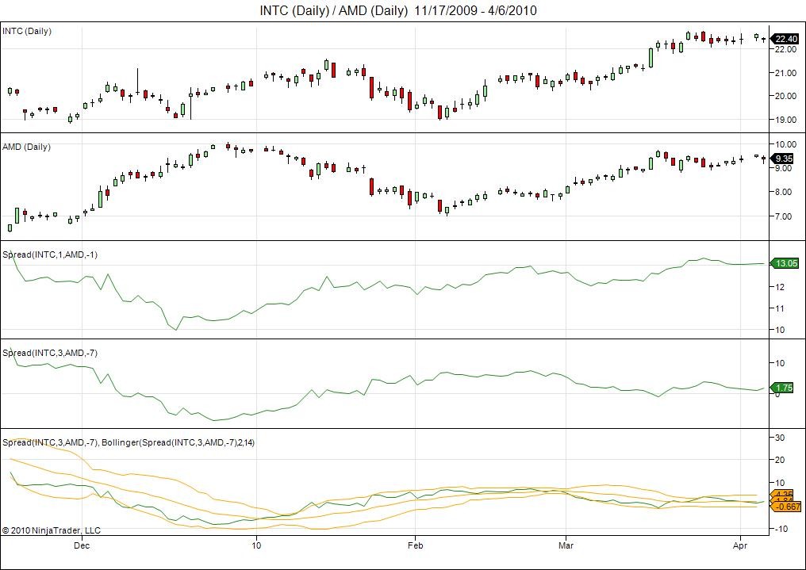
Task: Click the Mar date label on time axis
Action: [566, 545]
